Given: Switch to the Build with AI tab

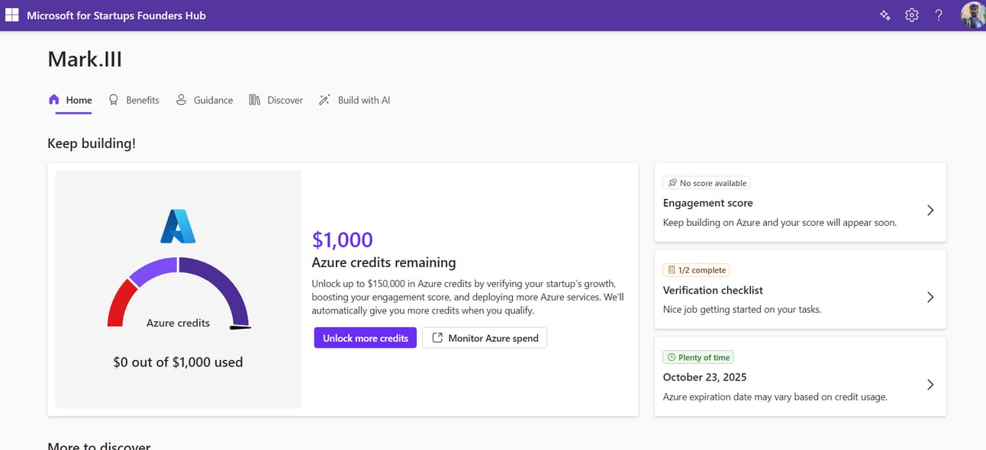Looking at the screenshot, I should (x=354, y=100).
